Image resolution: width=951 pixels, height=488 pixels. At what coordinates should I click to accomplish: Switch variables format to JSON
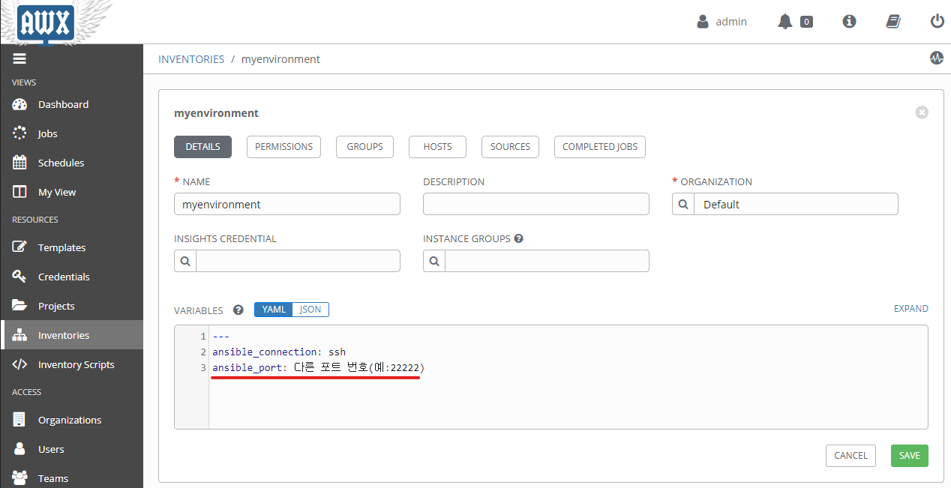(310, 310)
